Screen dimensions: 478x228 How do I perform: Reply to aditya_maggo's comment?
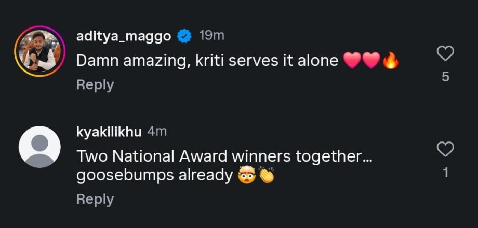tap(95, 84)
